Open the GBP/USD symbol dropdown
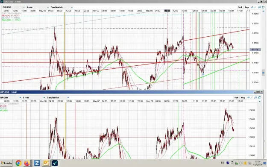Image resolution: width=267 pixels, height=167 pixels. (x=10, y=98)
